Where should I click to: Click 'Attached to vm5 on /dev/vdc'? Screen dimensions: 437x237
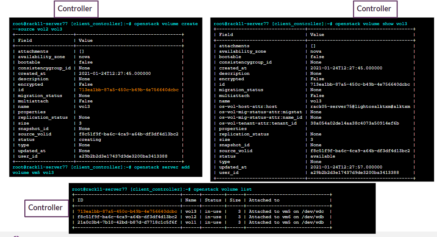point(286,211)
